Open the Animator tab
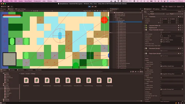 [30, 70]
